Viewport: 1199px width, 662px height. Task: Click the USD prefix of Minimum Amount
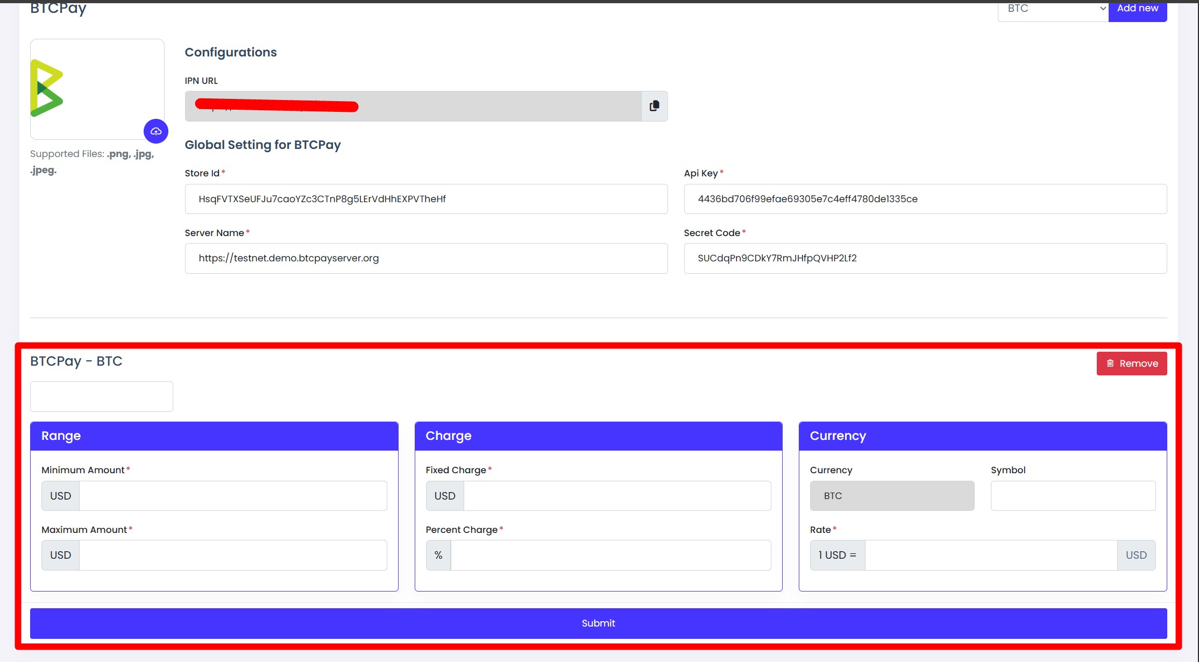click(x=60, y=496)
